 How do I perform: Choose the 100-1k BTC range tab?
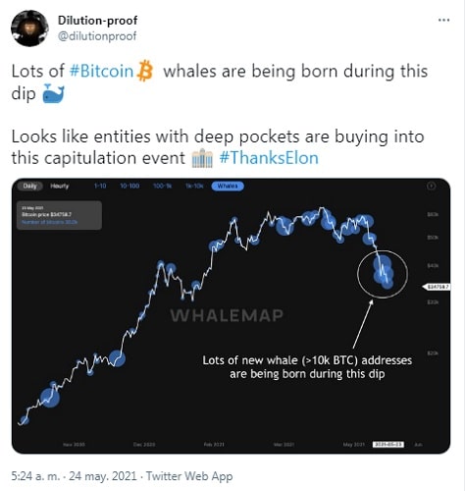click(162, 186)
